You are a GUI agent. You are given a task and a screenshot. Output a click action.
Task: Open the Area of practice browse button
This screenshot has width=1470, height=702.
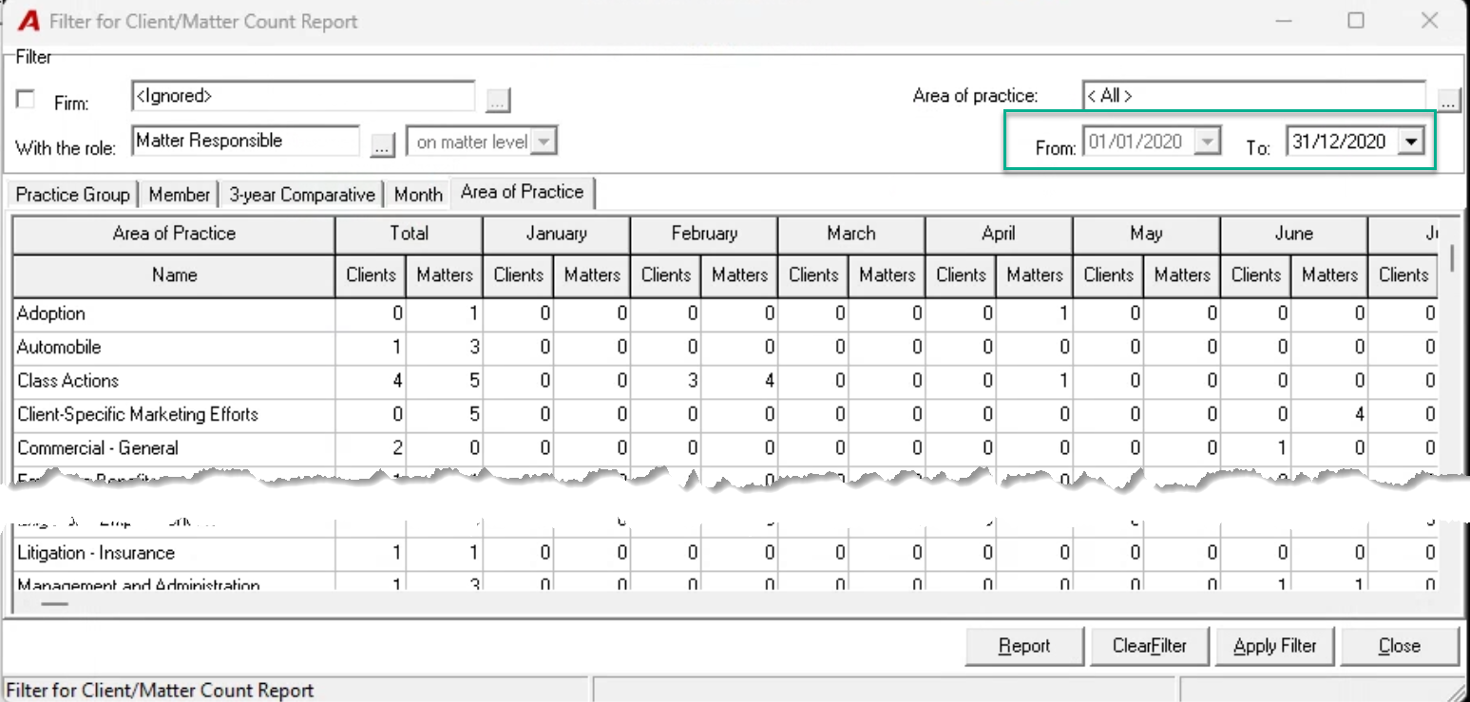click(x=1448, y=99)
